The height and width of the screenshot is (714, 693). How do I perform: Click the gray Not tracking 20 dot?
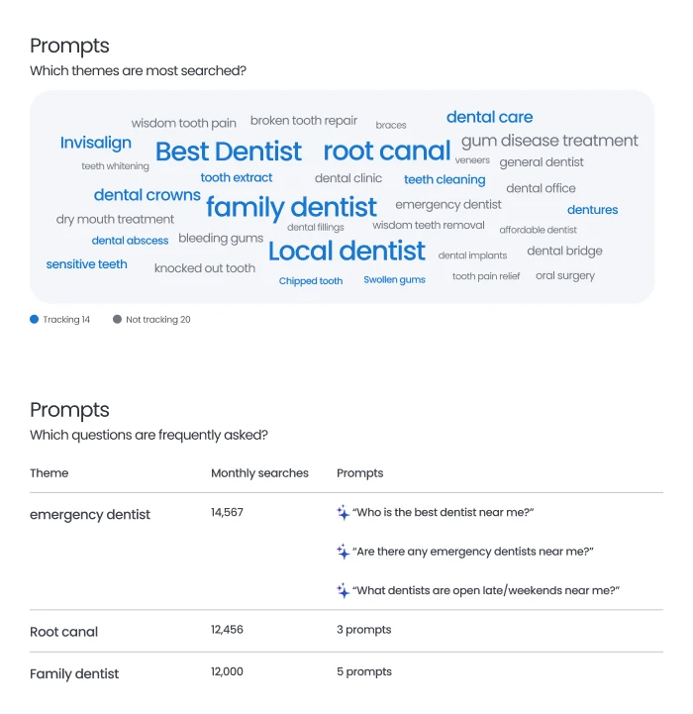coord(117,320)
